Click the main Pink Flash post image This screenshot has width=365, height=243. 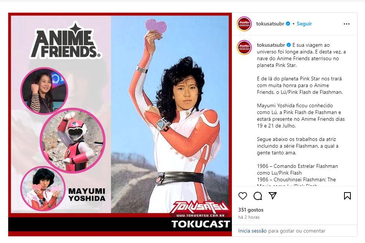[120, 124]
